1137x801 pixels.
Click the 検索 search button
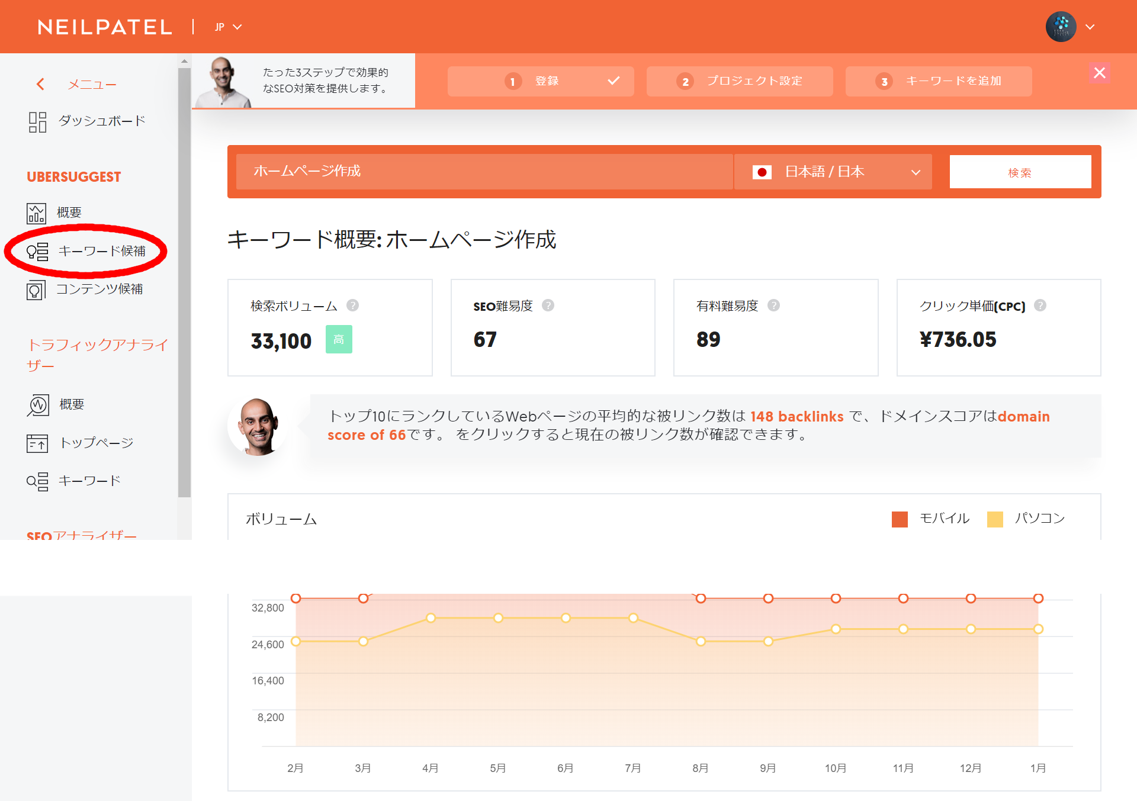click(x=1020, y=172)
